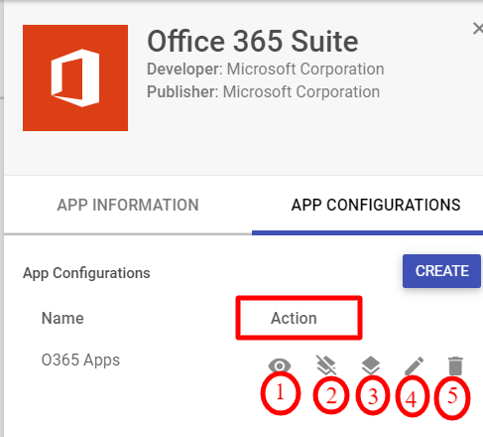Click the Office 365 Suite logo
This screenshot has height=437, width=483.
click(75, 77)
